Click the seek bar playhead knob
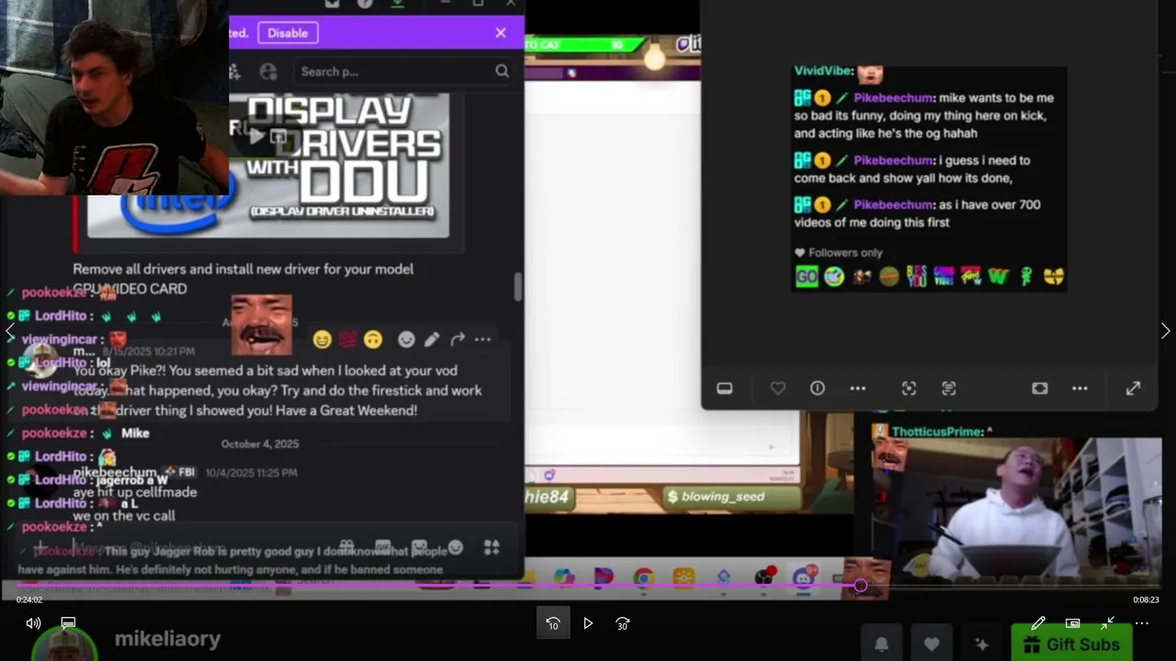 point(860,586)
